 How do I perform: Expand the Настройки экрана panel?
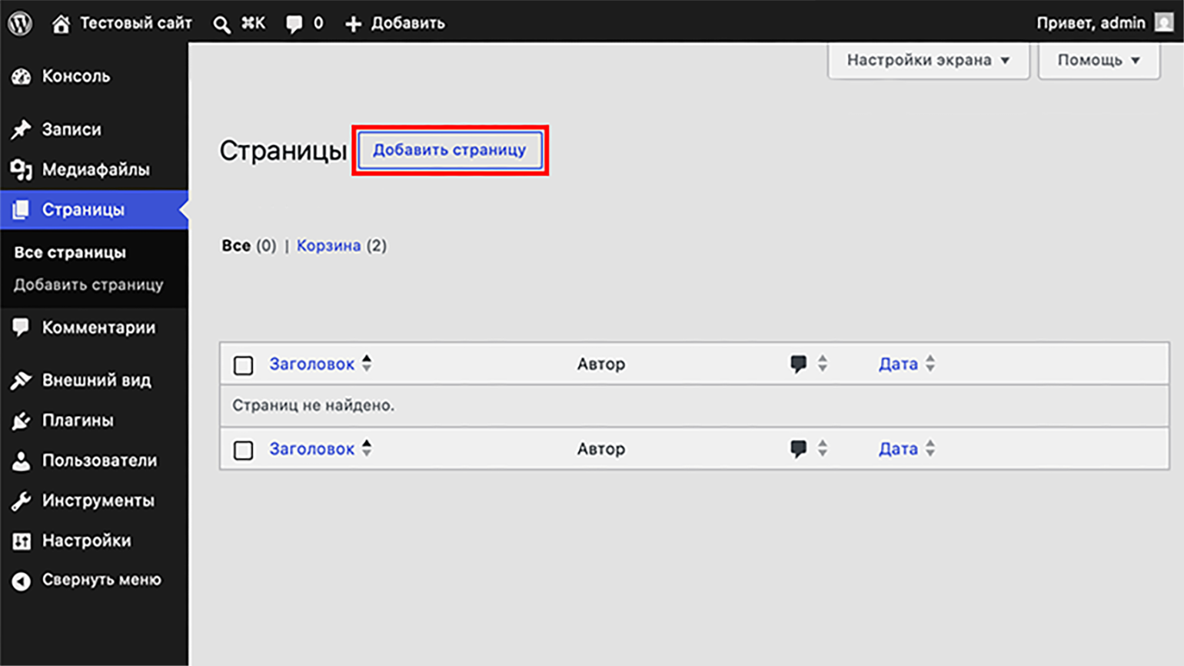tap(928, 60)
